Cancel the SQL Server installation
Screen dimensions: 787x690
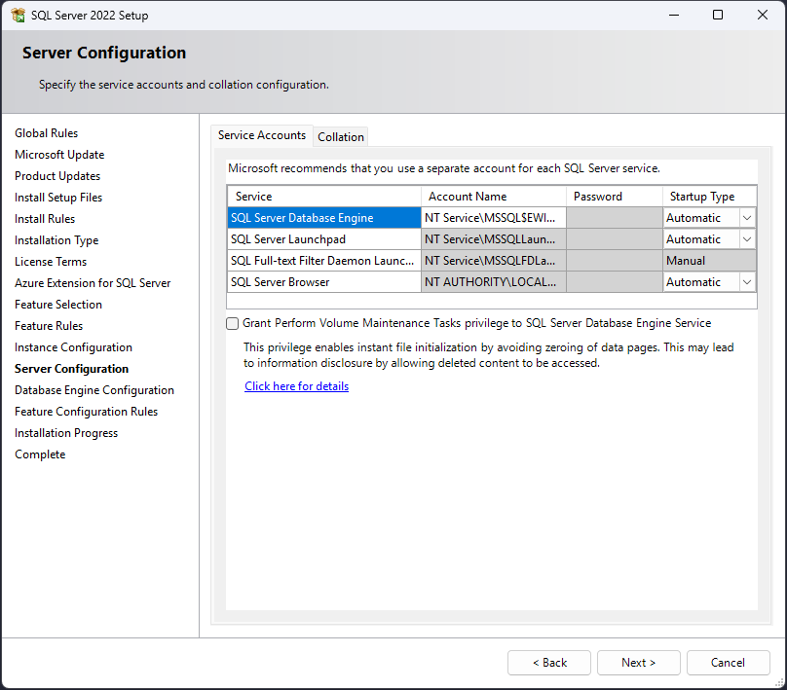[728, 663]
